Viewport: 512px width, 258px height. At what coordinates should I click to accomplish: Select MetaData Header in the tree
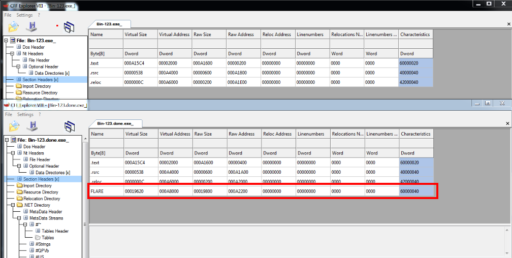(45, 212)
